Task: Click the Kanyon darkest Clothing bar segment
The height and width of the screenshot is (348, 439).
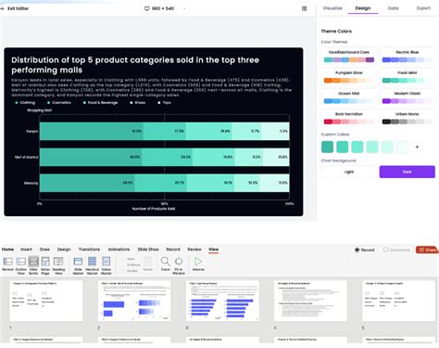Action: (x=92, y=131)
